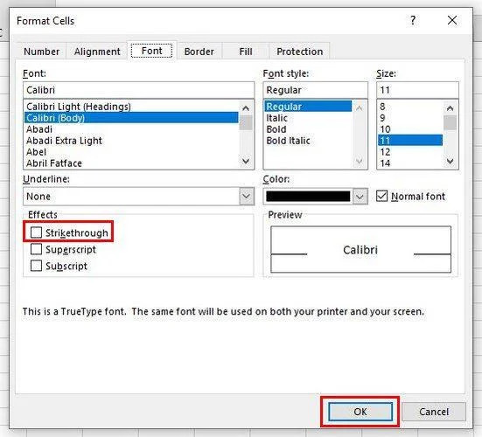The width and height of the screenshot is (482, 437).
Task: Switch to the Protection tab
Action: pyautogui.click(x=300, y=52)
